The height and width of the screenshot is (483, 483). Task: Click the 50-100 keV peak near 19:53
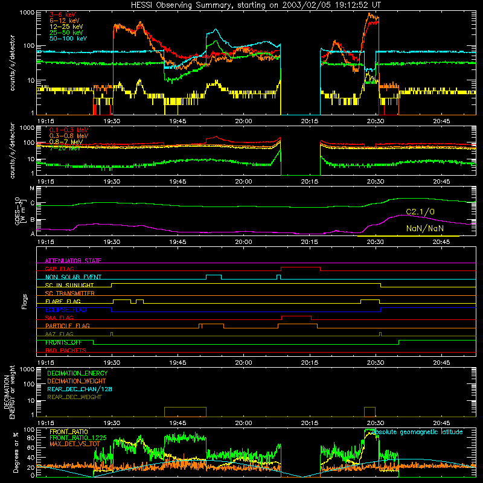tap(216, 30)
